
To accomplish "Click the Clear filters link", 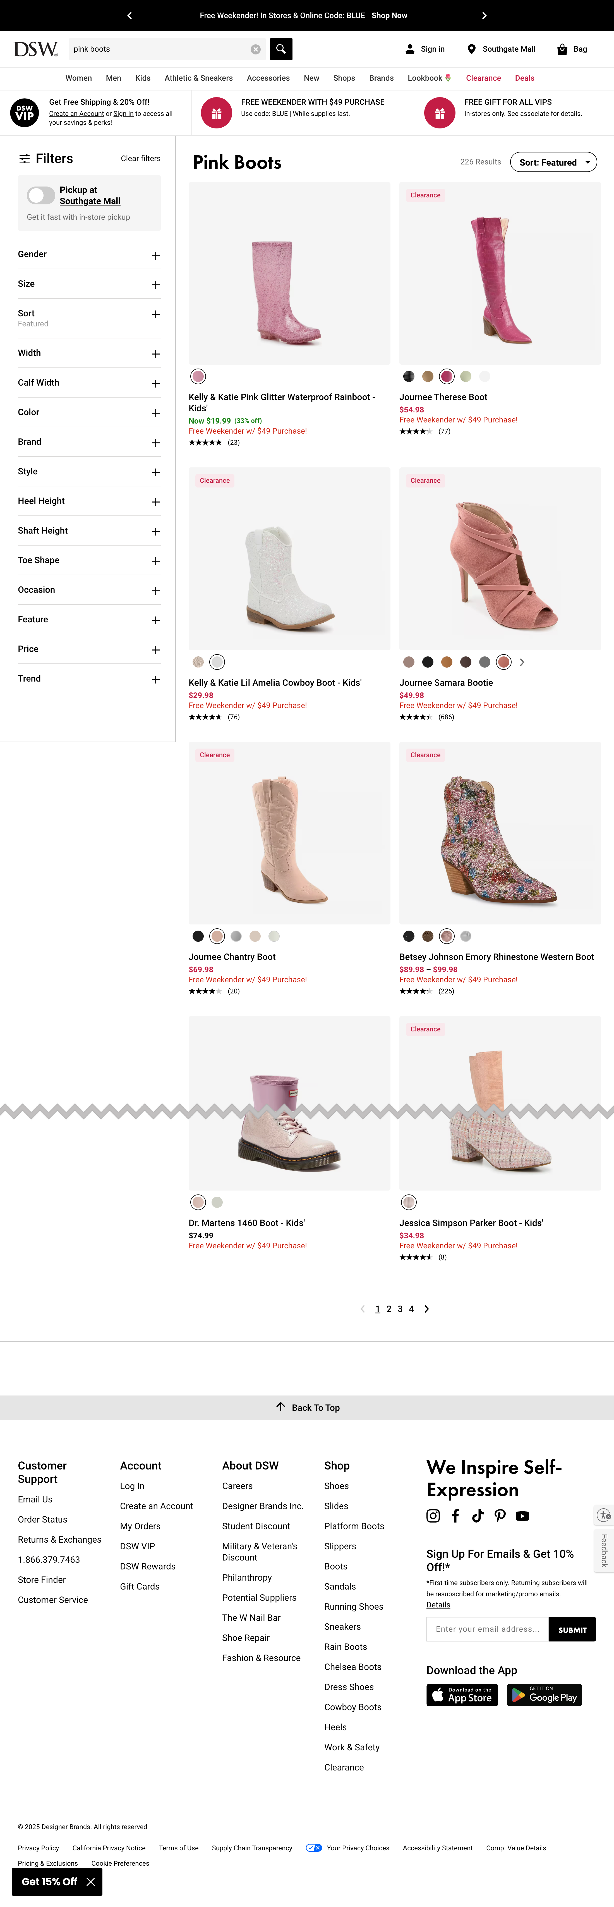I will (x=141, y=158).
